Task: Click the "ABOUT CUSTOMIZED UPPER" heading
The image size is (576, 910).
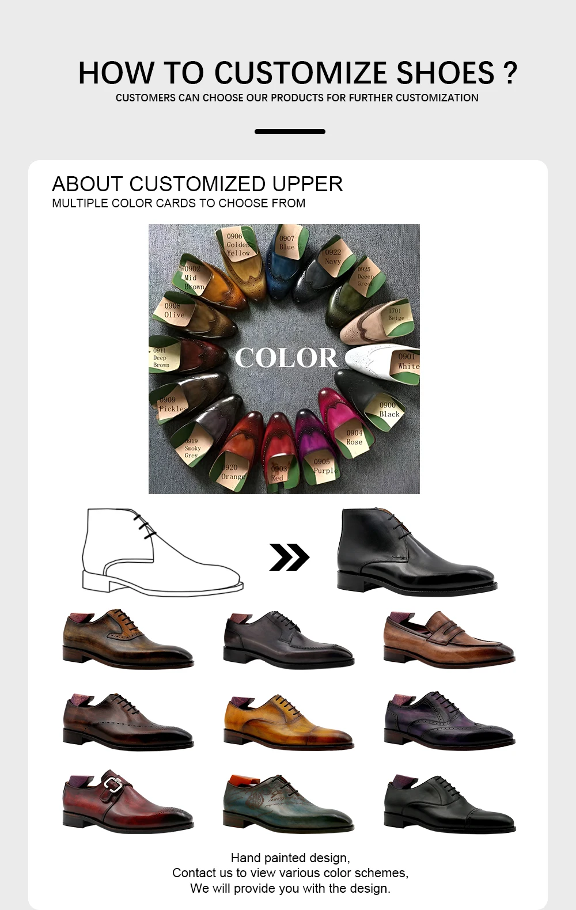Action: 197,184
